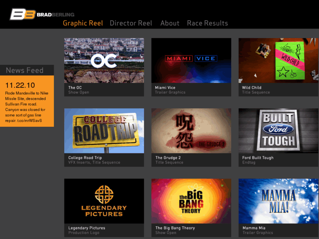This screenshot has width=319, height=239.
Task: Click "Trailer Graphics" subtitle under Miami Vice
Action: (x=170, y=93)
